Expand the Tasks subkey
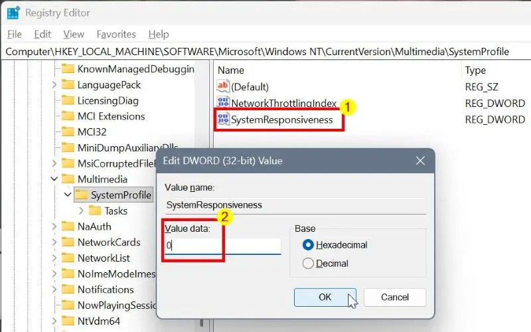Screen dimensions: 531x332 pyautogui.click(x=81, y=210)
